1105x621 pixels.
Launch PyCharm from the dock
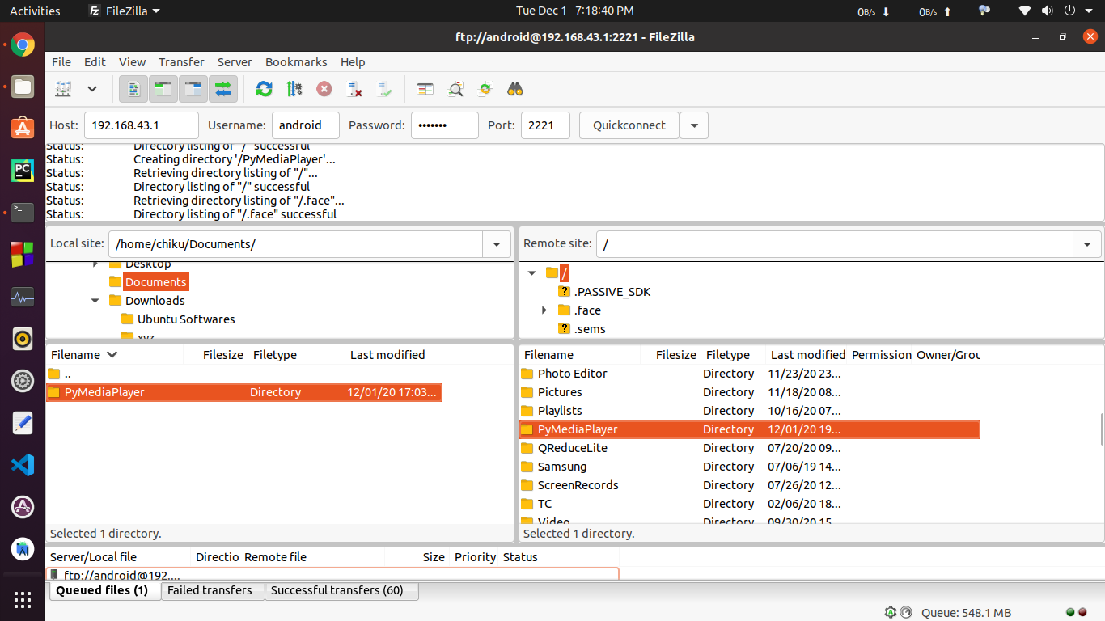23,171
